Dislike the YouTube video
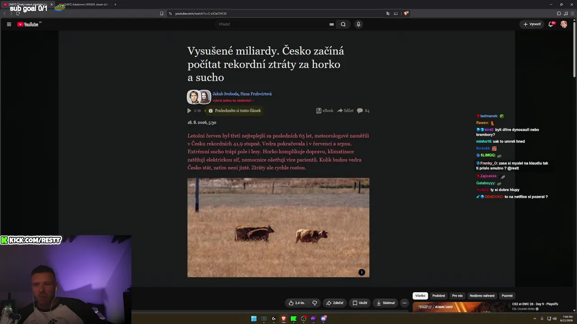The image size is (577, 324). pos(315,303)
